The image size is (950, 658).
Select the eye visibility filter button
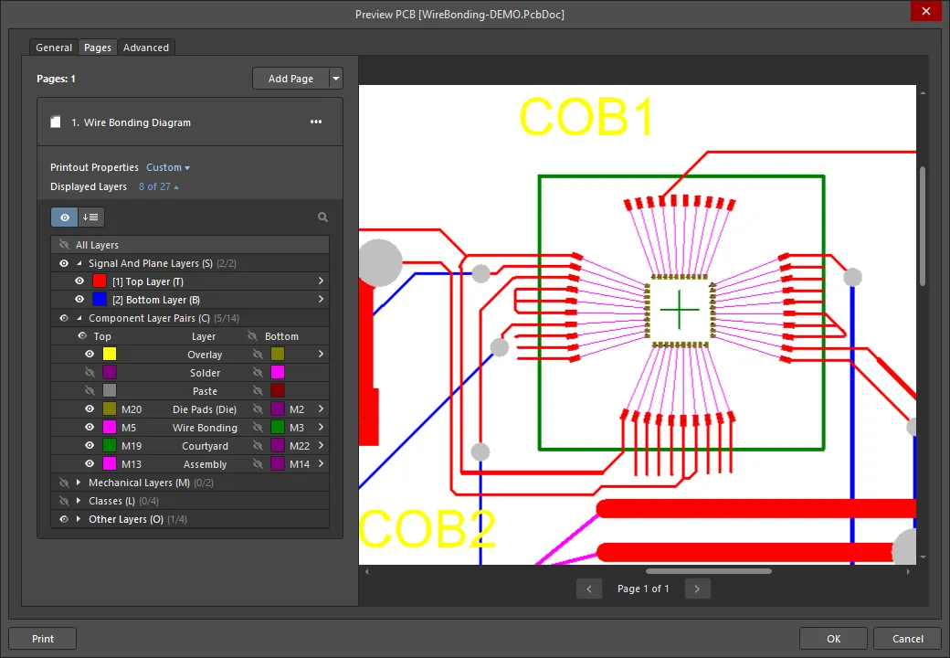[x=64, y=218]
